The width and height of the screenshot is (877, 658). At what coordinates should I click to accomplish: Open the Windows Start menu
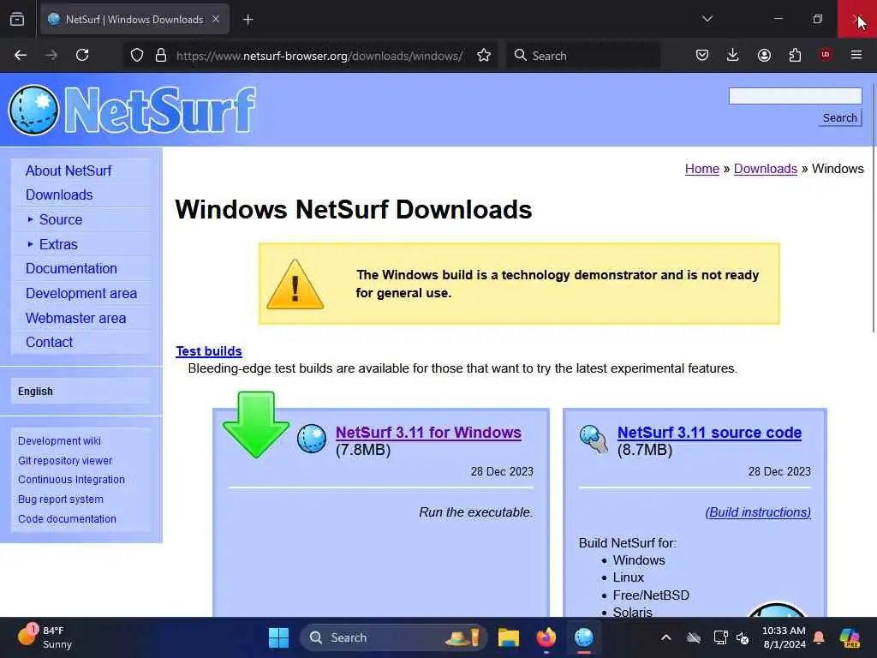click(278, 637)
